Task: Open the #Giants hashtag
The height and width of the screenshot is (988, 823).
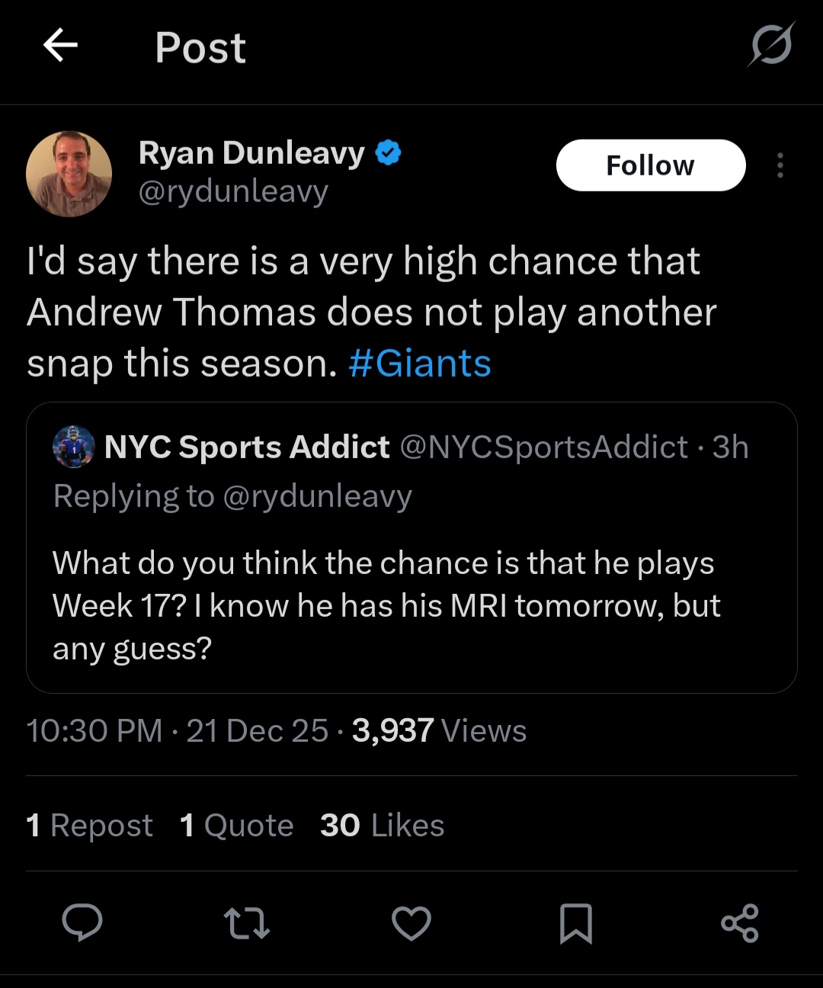Action: coord(420,363)
